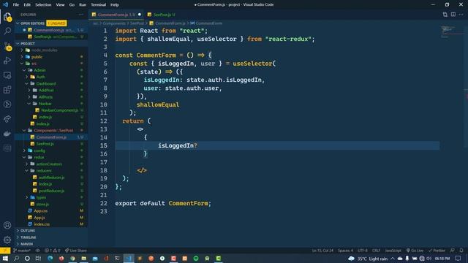468x263 pixels.
Task: Click Go Live in status bar
Action: pyautogui.click(x=415, y=251)
